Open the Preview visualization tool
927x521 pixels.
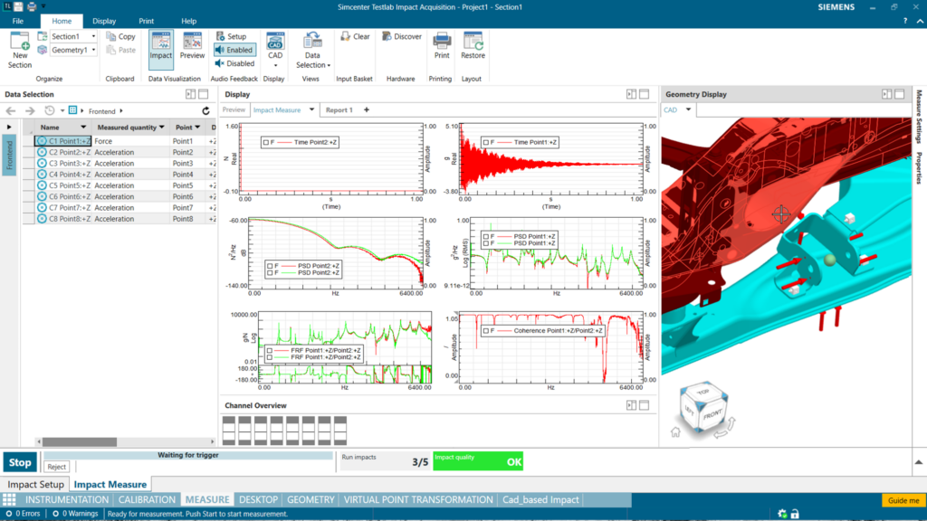[191, 45]
